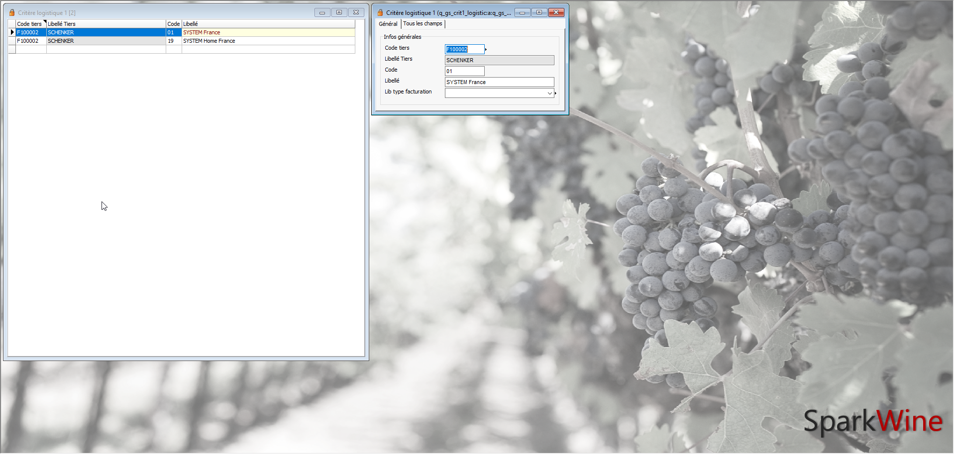Switch to the Tous les champs tab
Viewport: 954px width, 454px height.
pyautogui.click(x=423, y=23)
